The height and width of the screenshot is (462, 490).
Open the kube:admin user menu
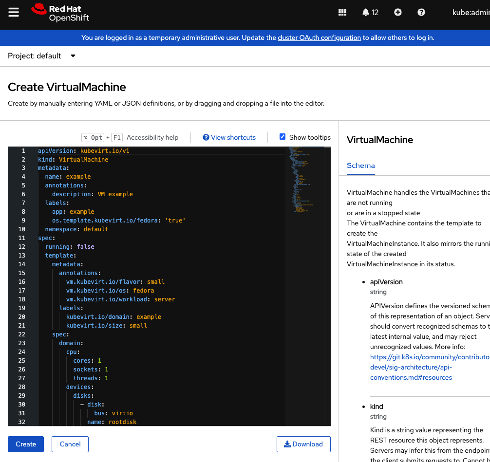coord(471,13)
